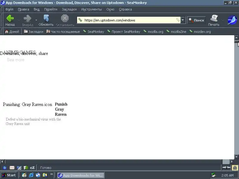Click the online/offline connection plug icon
The height and width of the screenshot is (179, 239).
pyautogui.click(x=226, y=168)
